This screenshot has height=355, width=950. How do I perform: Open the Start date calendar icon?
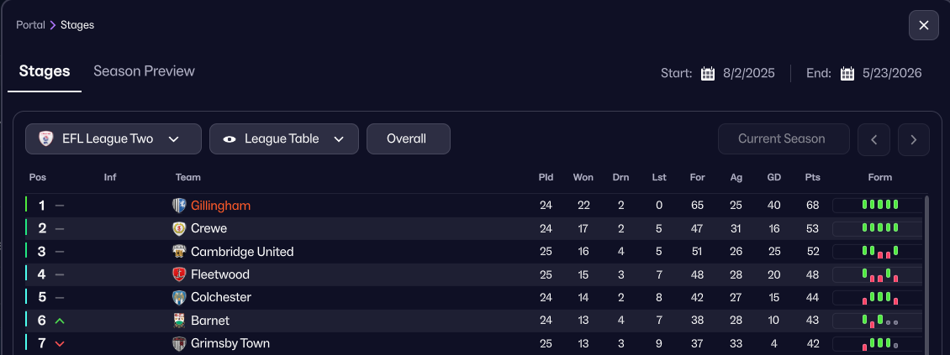coord(708,73)
